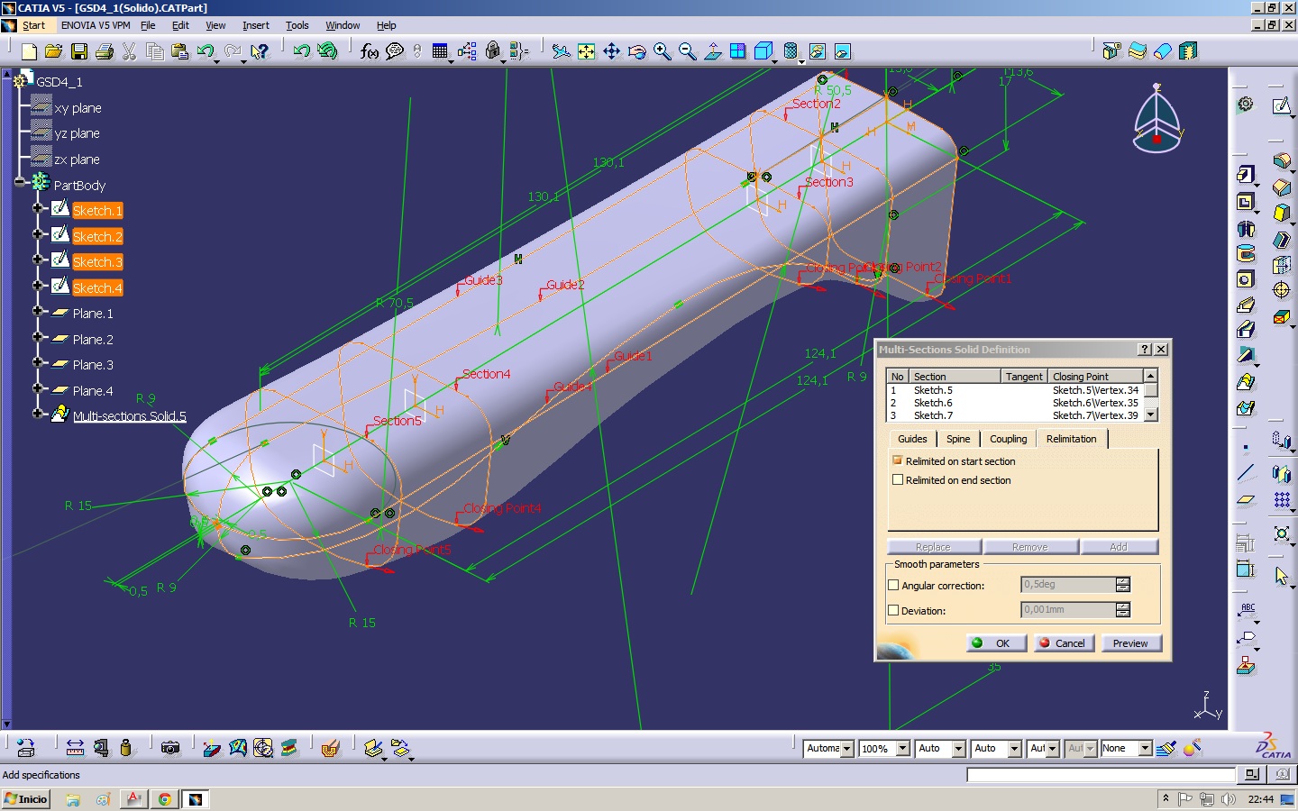The height and width of the screenshot is (811, 1298).
Task: Create a new document with New icon
Action: tap(29, 51)
